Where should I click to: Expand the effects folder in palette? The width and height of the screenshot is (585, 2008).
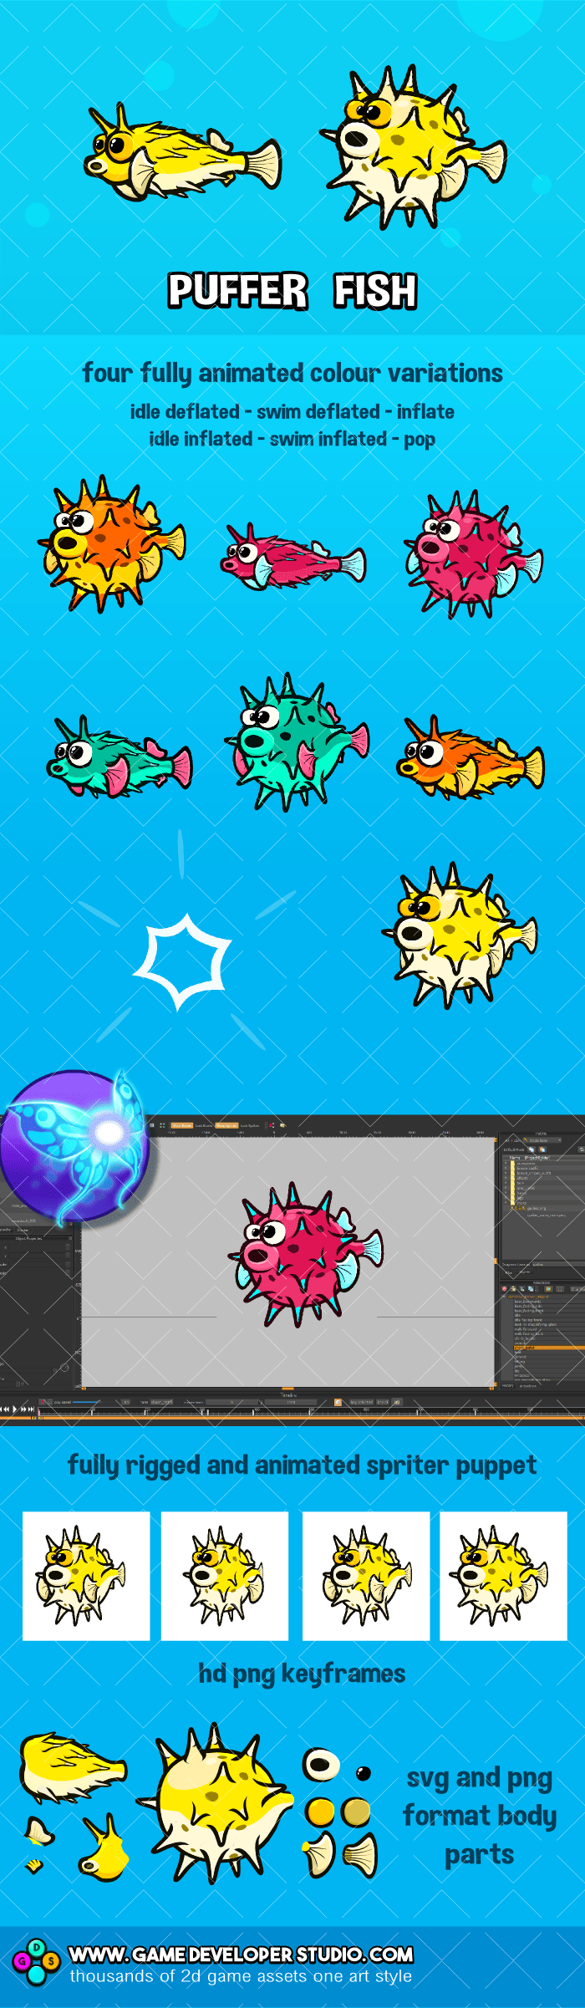(x=506, y=1178)
